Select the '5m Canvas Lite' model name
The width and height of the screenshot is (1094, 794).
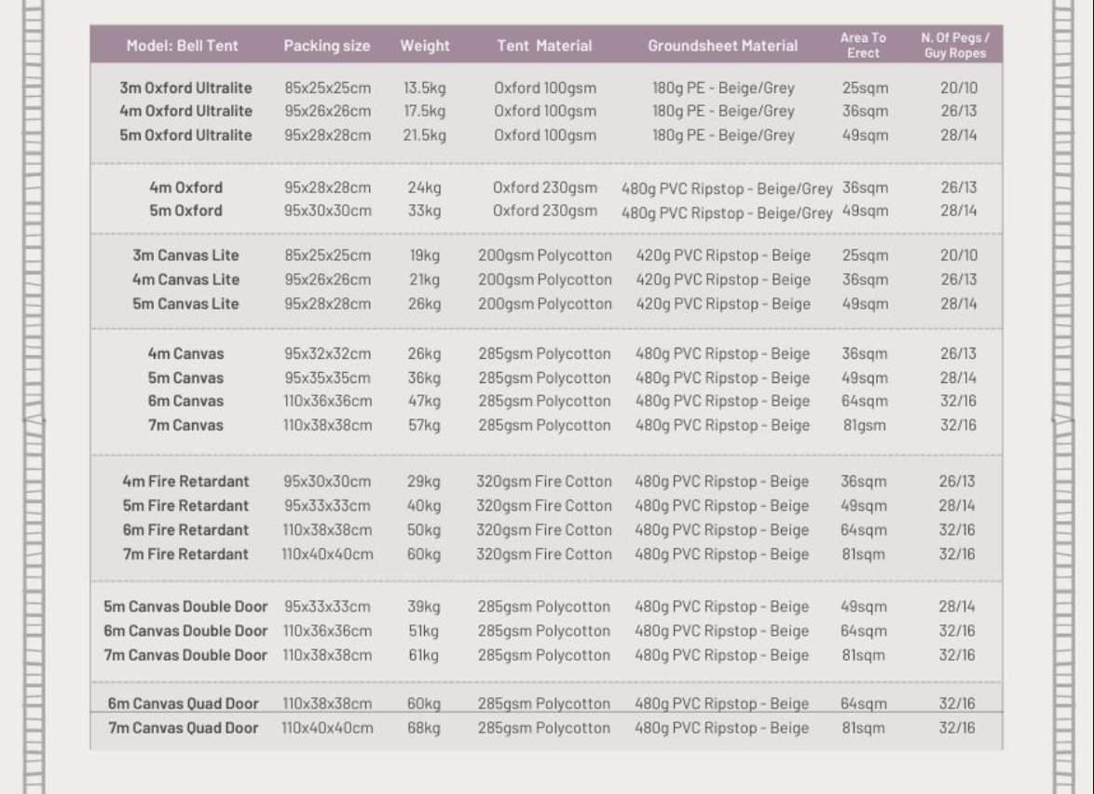point(185,304)
